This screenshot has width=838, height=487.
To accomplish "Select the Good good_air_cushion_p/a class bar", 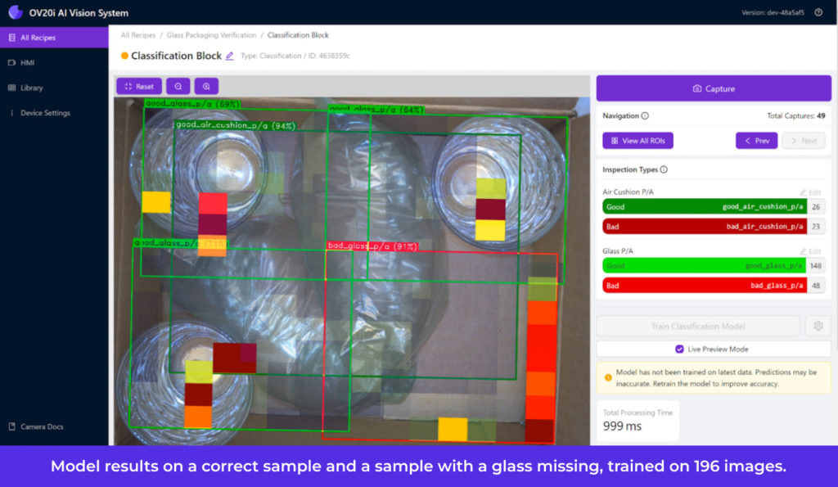I will pos(705,206).
